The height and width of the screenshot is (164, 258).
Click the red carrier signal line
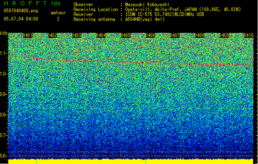(131, 61)
